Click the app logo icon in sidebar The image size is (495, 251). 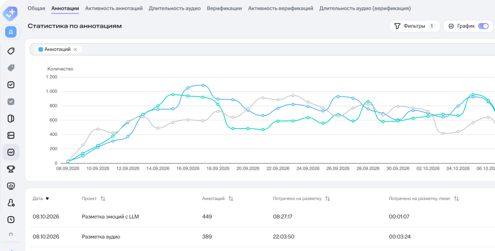tap(10, 13)
